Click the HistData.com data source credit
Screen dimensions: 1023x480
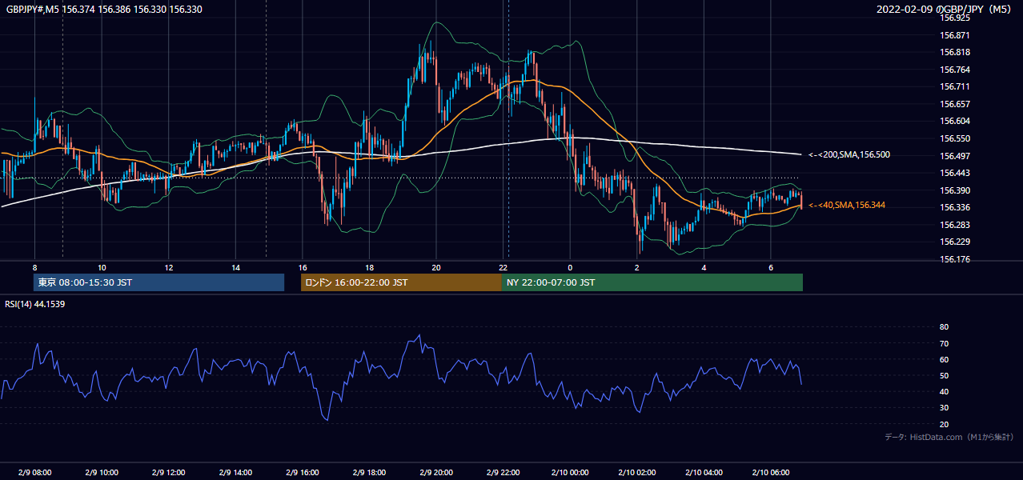point(949,437)
